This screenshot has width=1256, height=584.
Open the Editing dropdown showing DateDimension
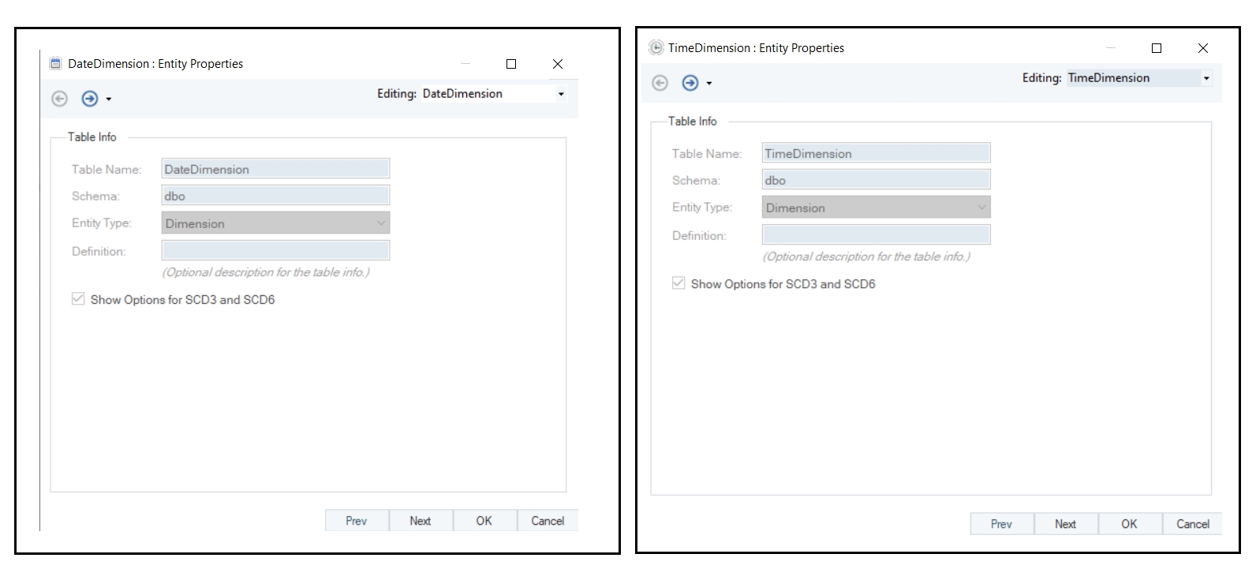[561, 94]
